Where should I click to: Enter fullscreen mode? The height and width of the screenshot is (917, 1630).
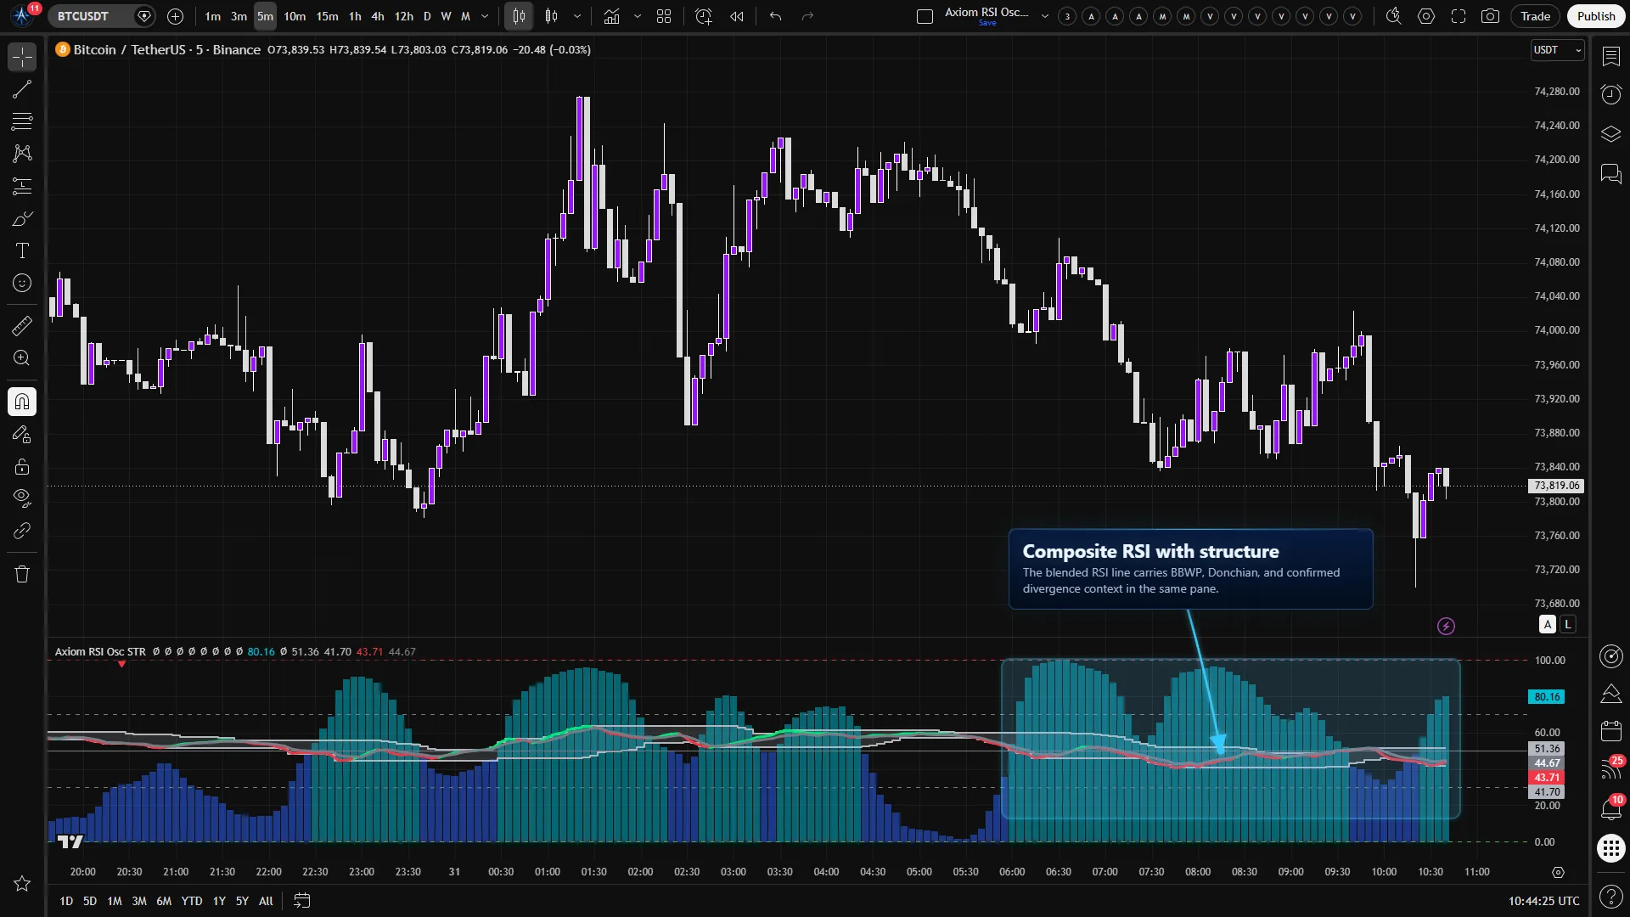[1459, 16]
